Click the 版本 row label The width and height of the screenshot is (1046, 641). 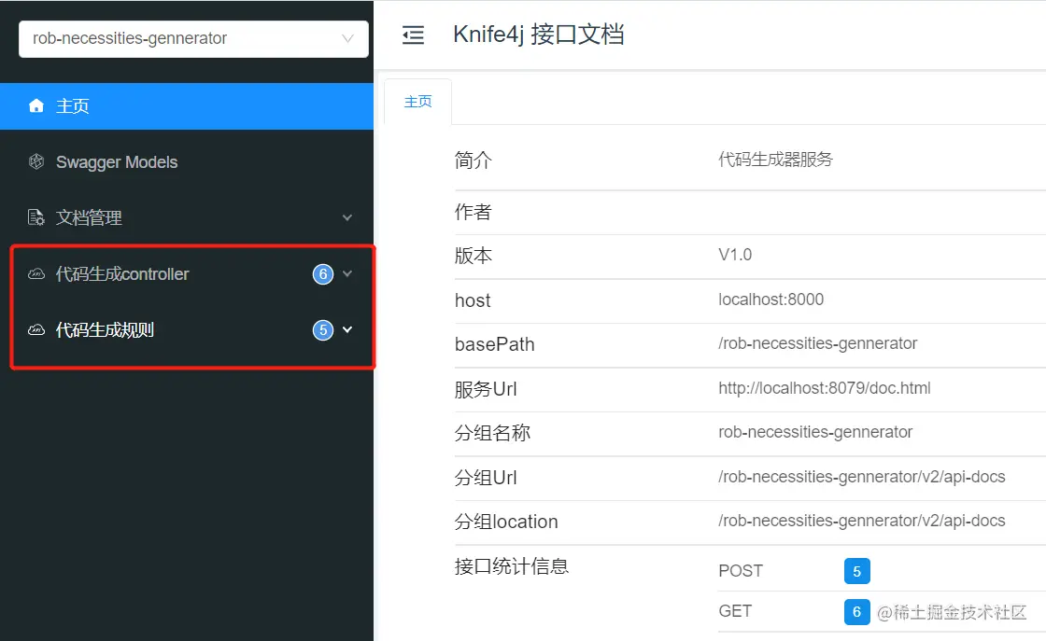473,256
